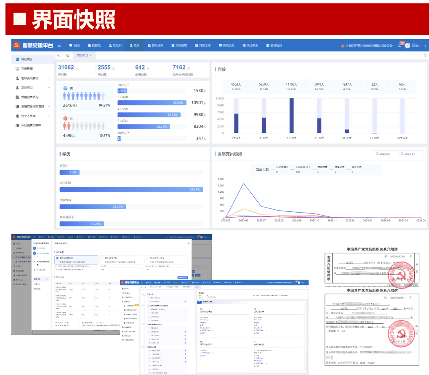The width and height of the screenshot is (429, 375).
Task: Open 统计报表 in top navigation
Action: click(x=249, y=46)
